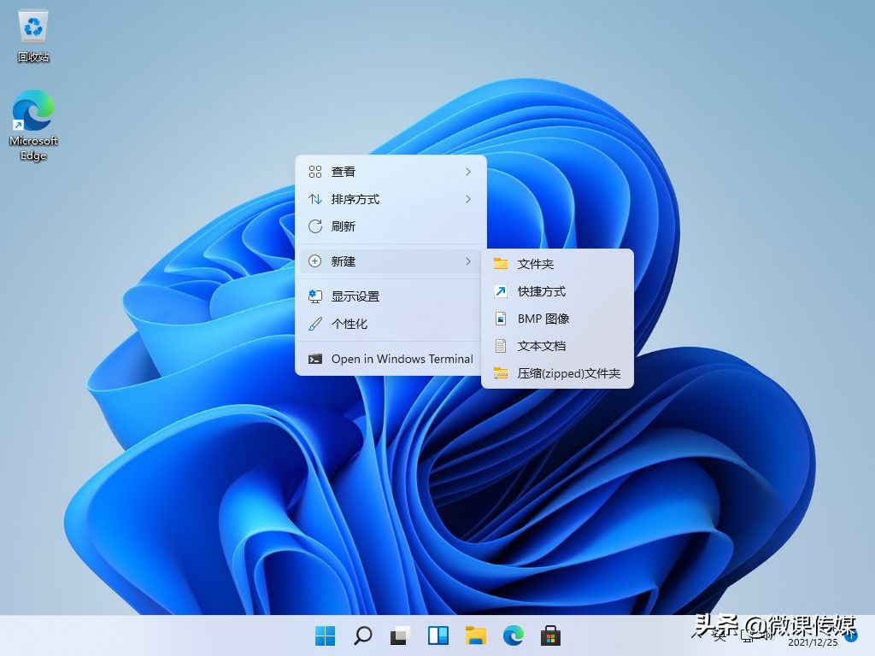Image resolution: width=875 pixels, height=656 pixels.
Task: Select 显示设置 from the context menu
Action: click(x=355, y=296)
